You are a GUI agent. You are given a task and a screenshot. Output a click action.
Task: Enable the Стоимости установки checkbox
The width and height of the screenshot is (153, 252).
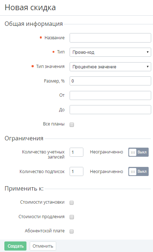[x=72, y=203]
